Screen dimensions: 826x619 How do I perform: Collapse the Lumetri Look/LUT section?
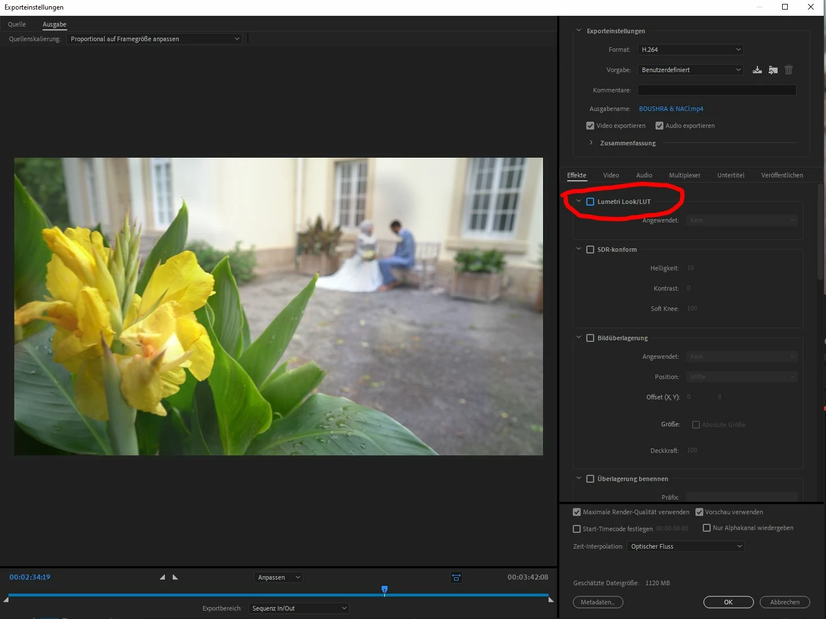click(x=578, y=201)
